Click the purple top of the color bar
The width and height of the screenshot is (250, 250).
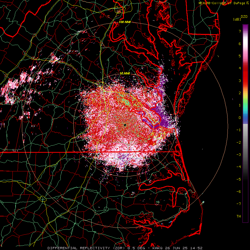pyautogui.click(x=245, y=27)
